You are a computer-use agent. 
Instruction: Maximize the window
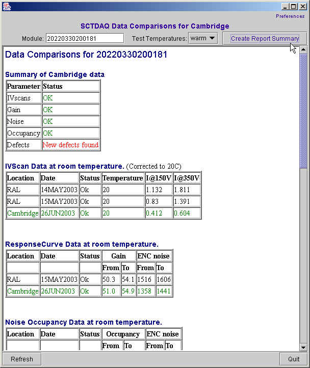(294, 7)
